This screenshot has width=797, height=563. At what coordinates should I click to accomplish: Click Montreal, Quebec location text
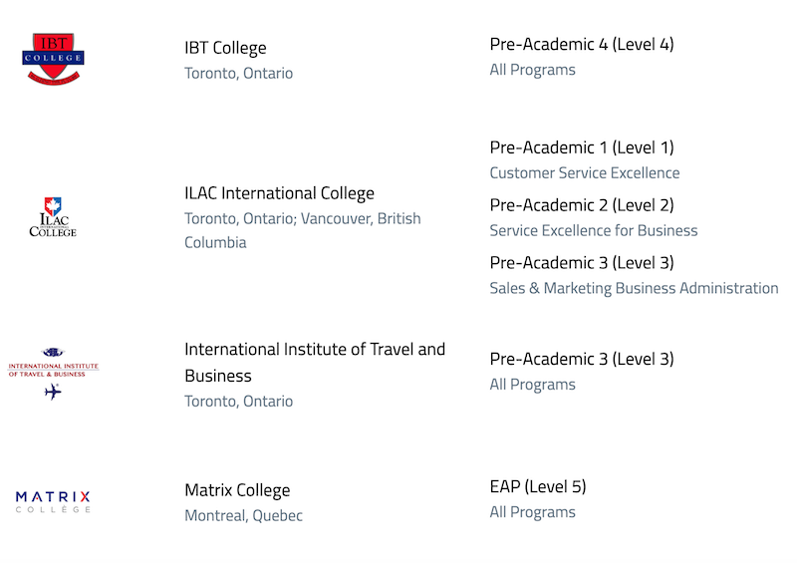(x=243, y=516)
